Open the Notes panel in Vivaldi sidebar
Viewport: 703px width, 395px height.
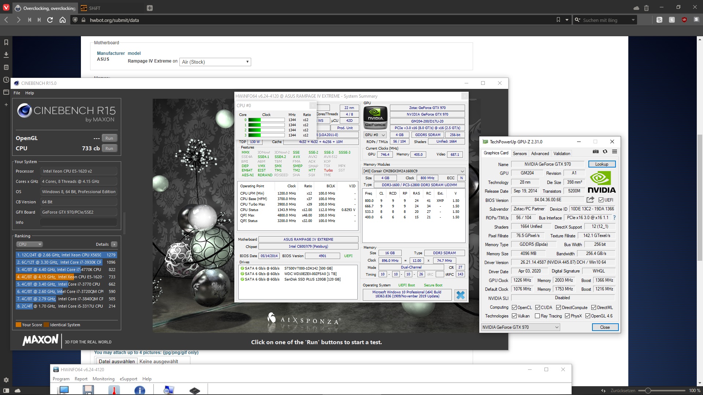(6, 67)
